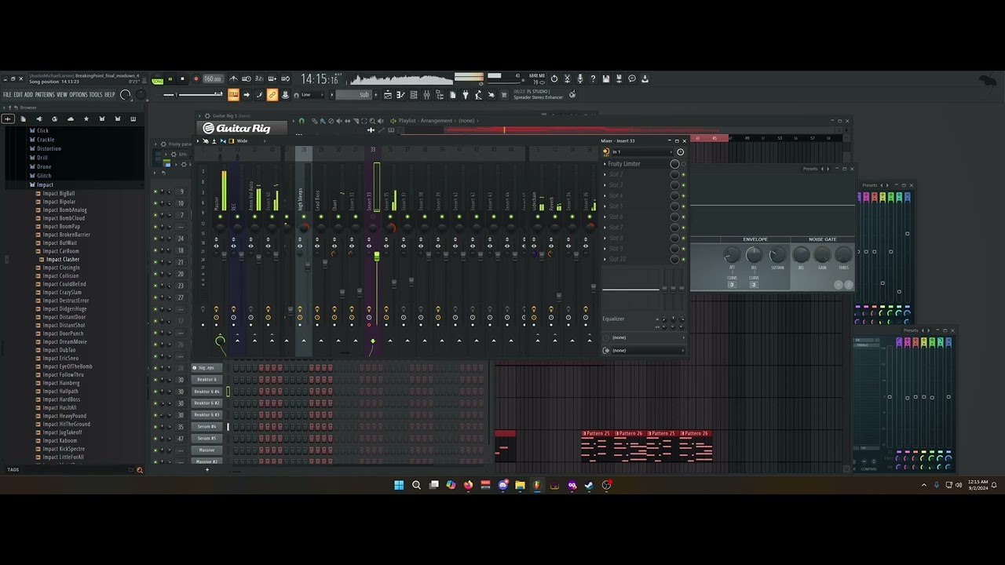Click the green Insert 33 mixer fader
The image size is (1005, 565).
click(377, 257)
